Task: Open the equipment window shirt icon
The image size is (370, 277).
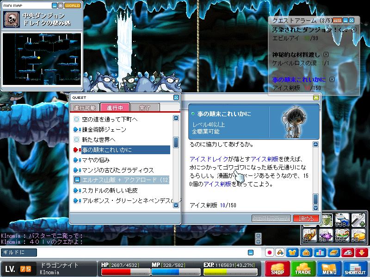Action: 292,253
